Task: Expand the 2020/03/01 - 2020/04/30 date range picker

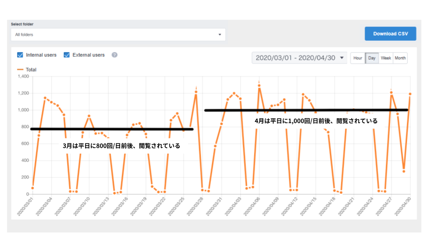Action: click(299, 58)
